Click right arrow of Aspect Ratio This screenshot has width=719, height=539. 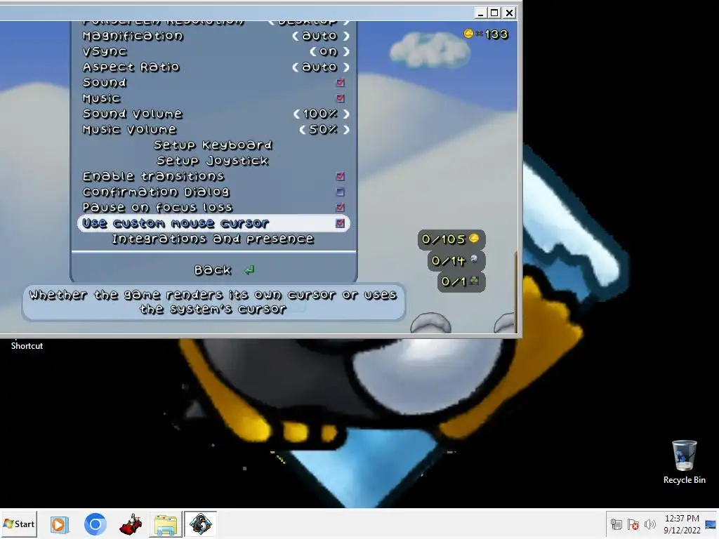pos(346,67)
